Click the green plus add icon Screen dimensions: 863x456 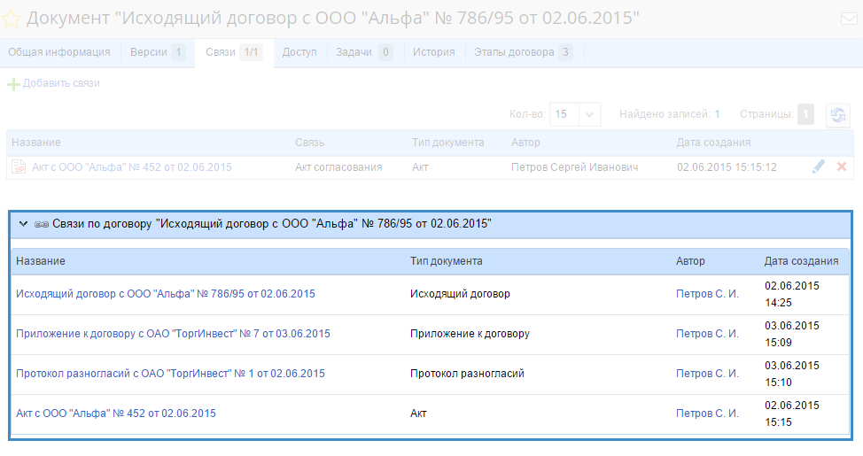[13, 83]
